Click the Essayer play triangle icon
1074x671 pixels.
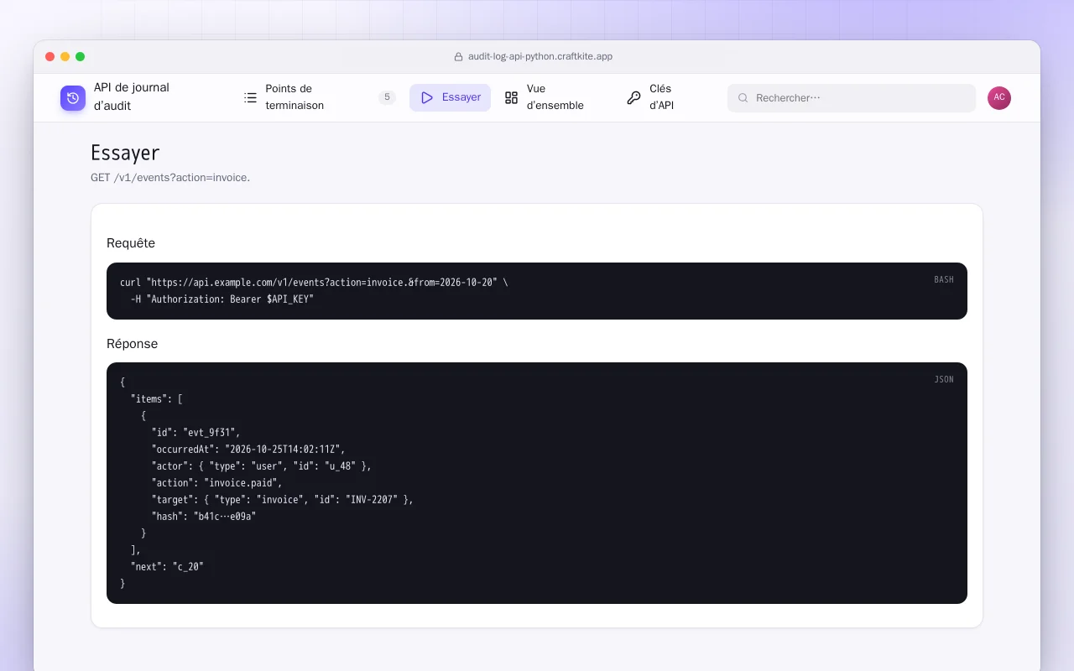427,97
